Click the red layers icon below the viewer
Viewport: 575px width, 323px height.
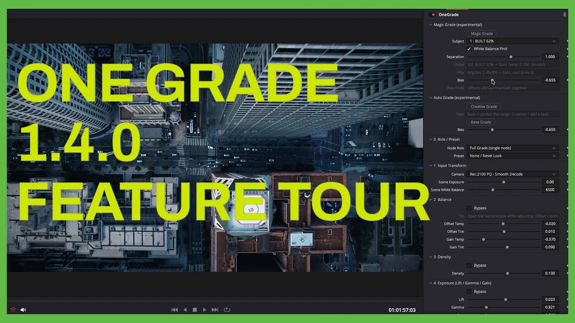[x=13, y=310]
